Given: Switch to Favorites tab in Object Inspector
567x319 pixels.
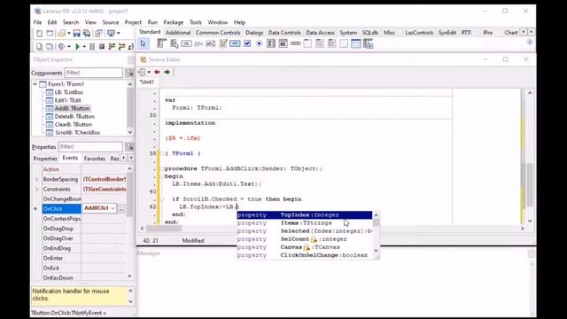Looking at the screenshot, I should coord(95,159).
